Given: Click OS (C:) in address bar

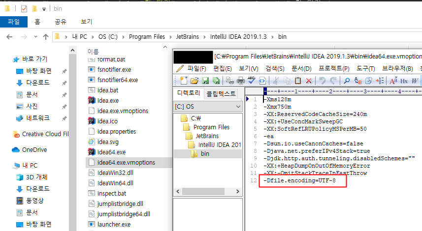Looking at the screenshot, I should (108, 37).
